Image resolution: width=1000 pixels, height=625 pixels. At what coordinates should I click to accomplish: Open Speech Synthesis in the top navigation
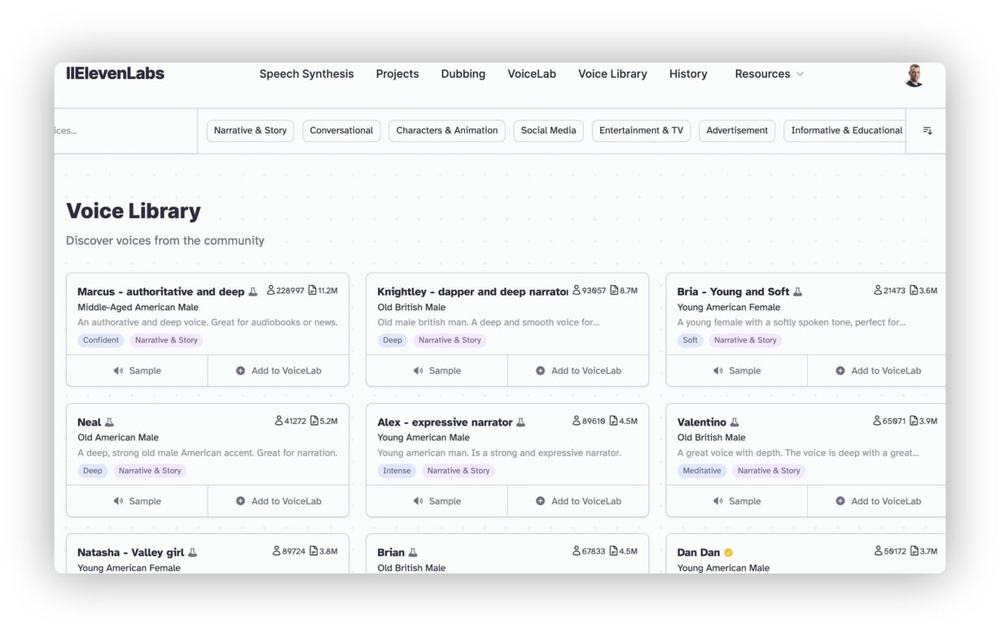(x=306, y=74)
